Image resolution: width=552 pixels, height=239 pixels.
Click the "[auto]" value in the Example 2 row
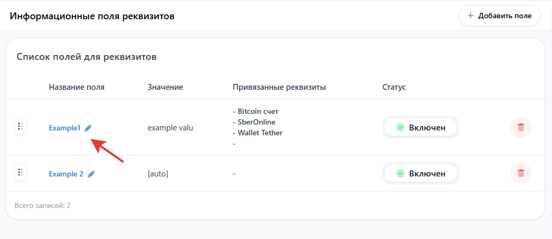157,174
